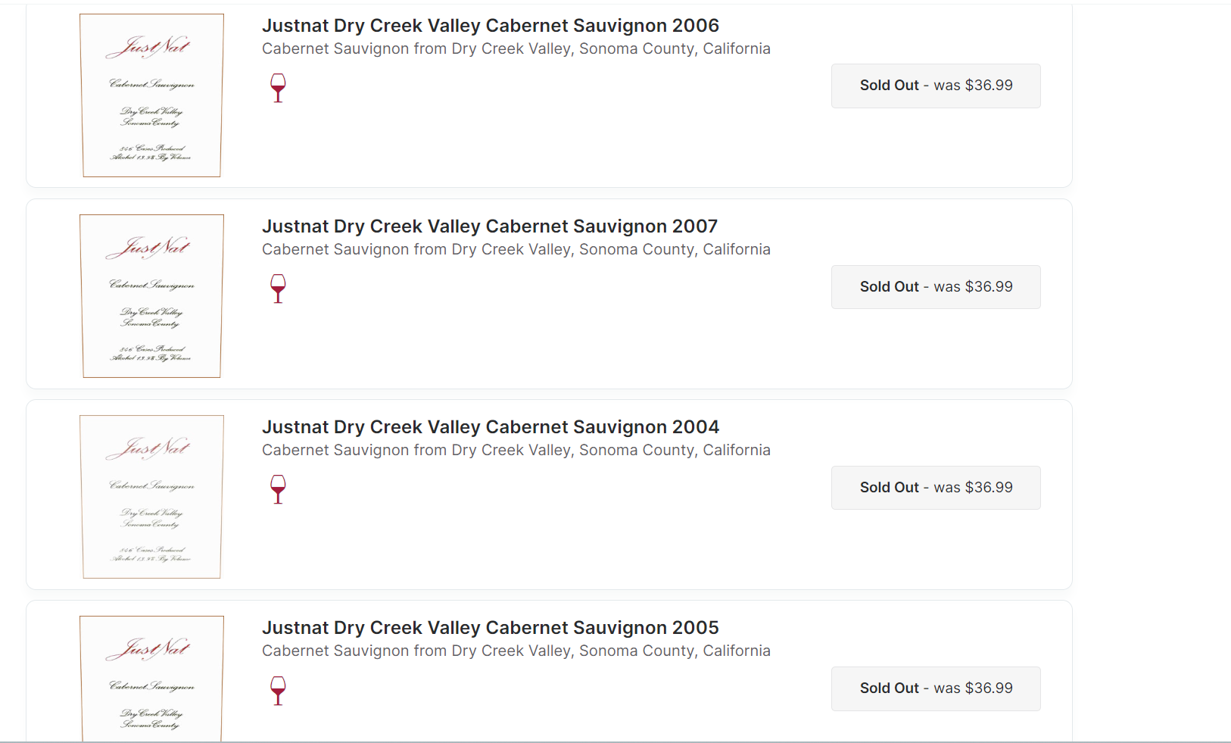Click Sold Out button for 2007 vintage
The height and width of the screenshot is (743, 1231).
point(936,287)
